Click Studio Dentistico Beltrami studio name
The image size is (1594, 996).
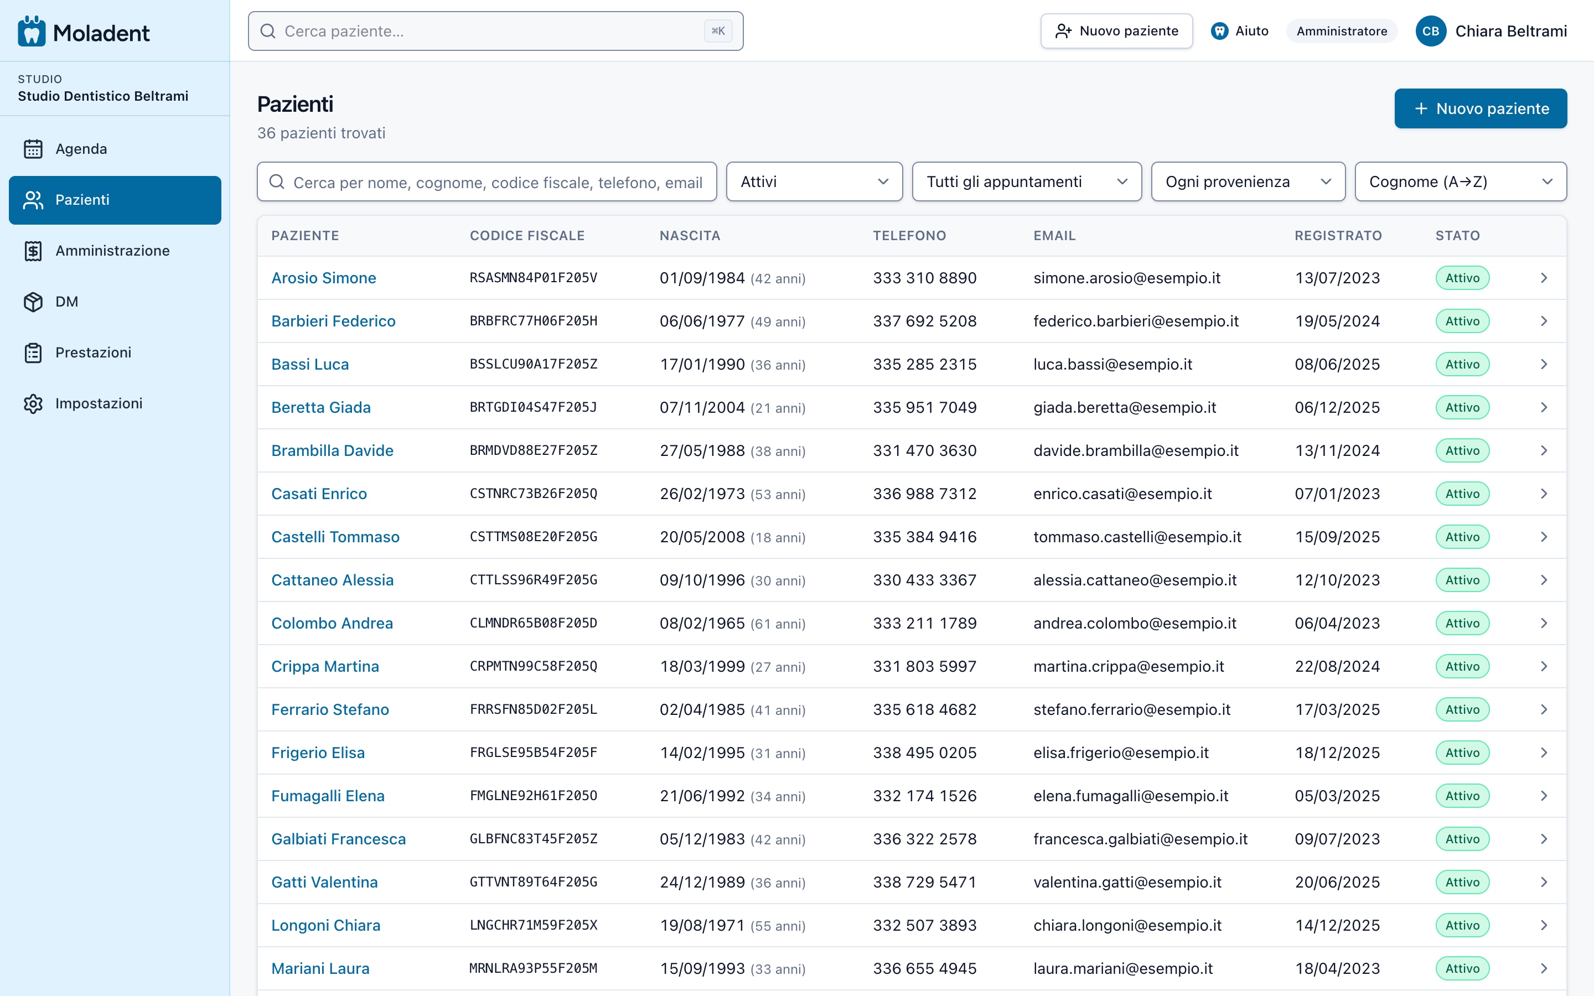(x=103, y=96)
